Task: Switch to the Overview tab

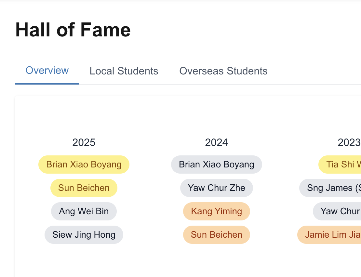Action: tap(47, 71)
